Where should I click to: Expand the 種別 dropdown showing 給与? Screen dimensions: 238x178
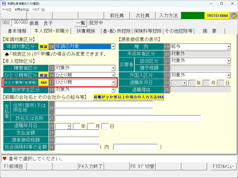[x=229, y=46]
